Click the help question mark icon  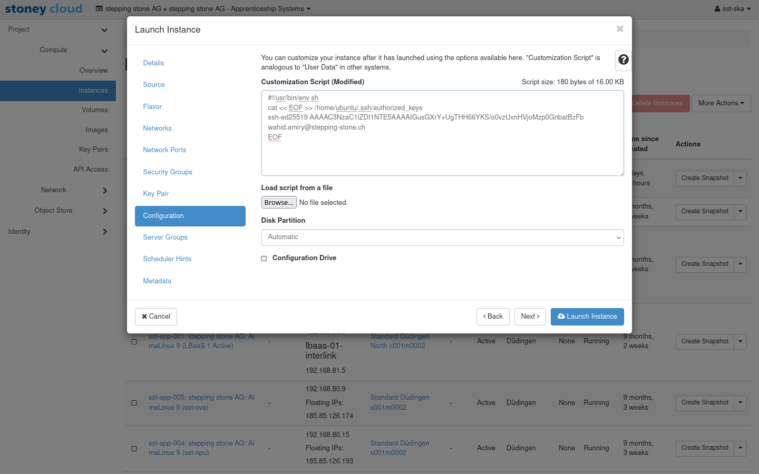tap(623, 60)
